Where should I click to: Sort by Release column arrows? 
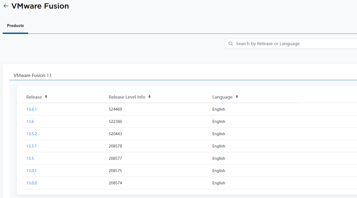[46, 97]
